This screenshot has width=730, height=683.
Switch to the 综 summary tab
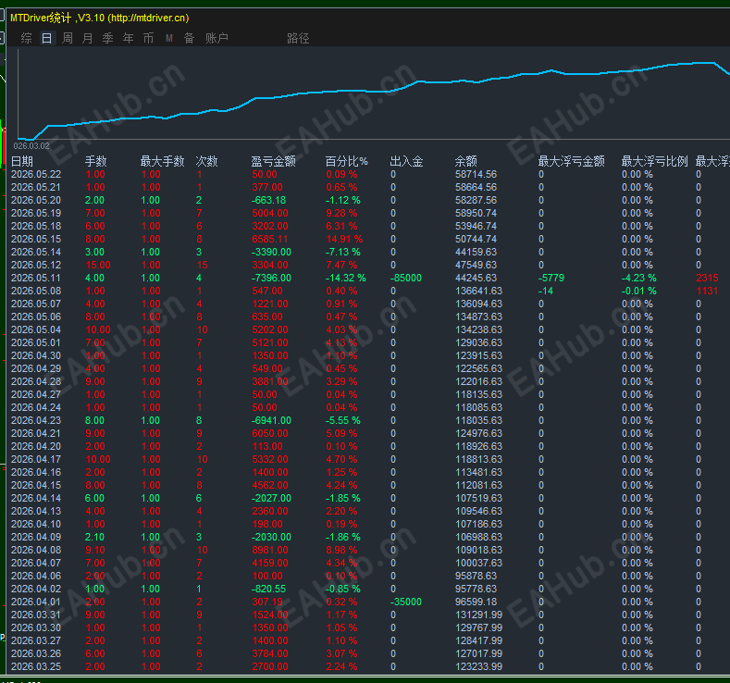[27, 38]
